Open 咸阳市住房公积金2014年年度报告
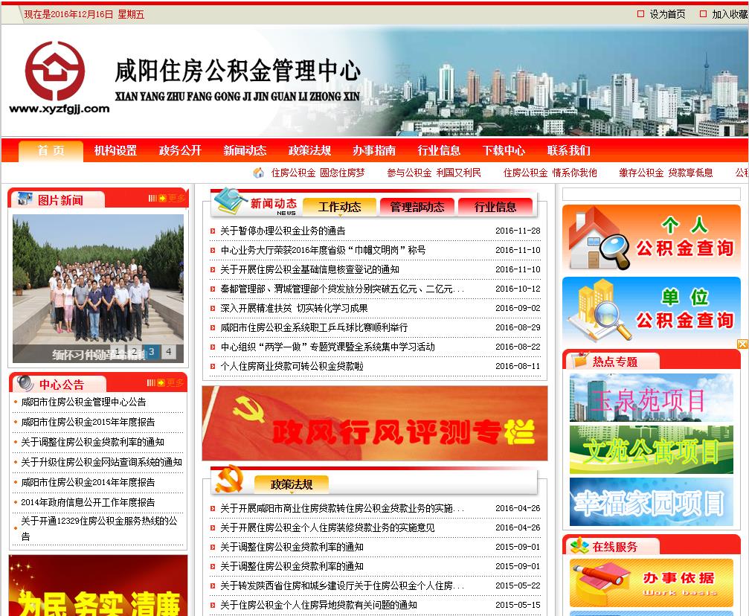 [x=88, y=482]
